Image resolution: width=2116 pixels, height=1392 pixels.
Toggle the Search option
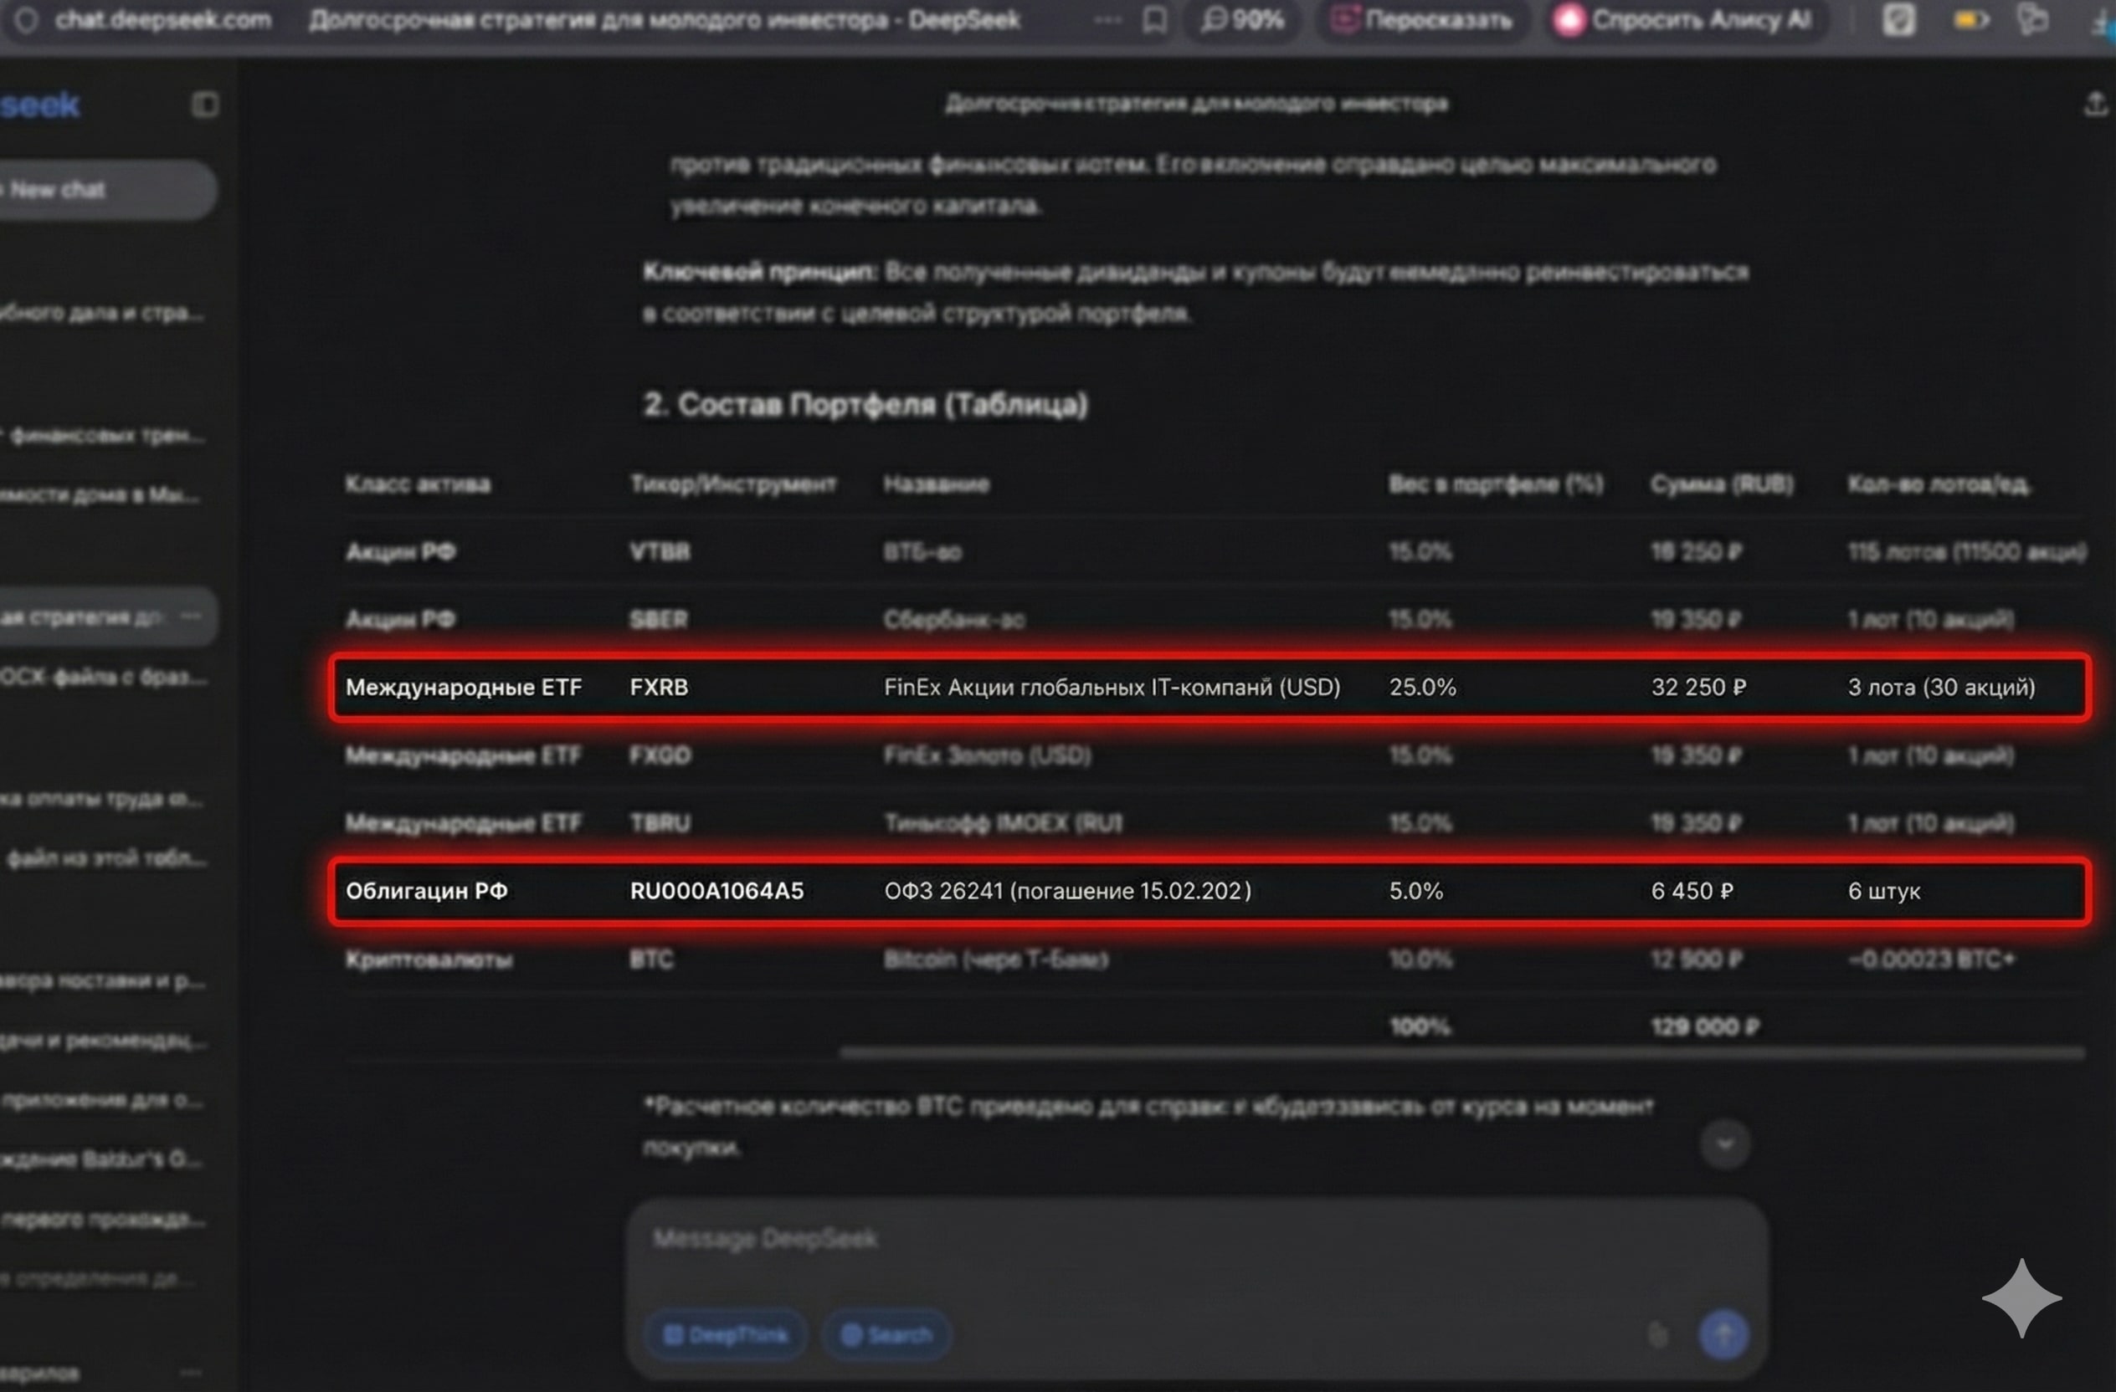886,1334
